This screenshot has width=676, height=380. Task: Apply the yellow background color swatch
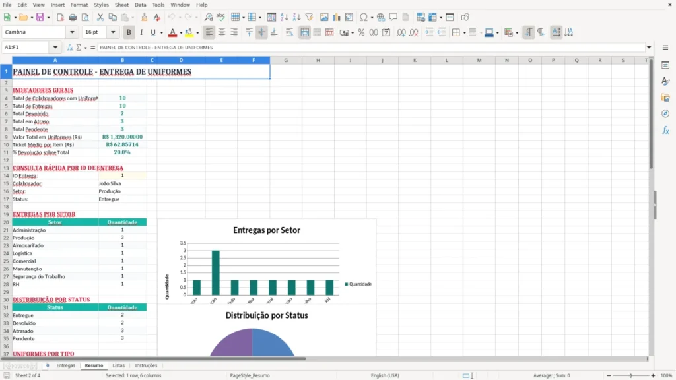189,32
